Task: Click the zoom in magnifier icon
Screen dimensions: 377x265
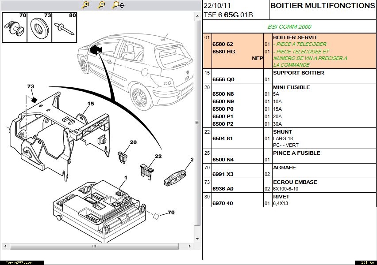Action: pyautogui.click(x=86, y=5)
